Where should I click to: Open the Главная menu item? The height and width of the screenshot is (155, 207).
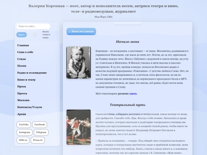point(23,45)
